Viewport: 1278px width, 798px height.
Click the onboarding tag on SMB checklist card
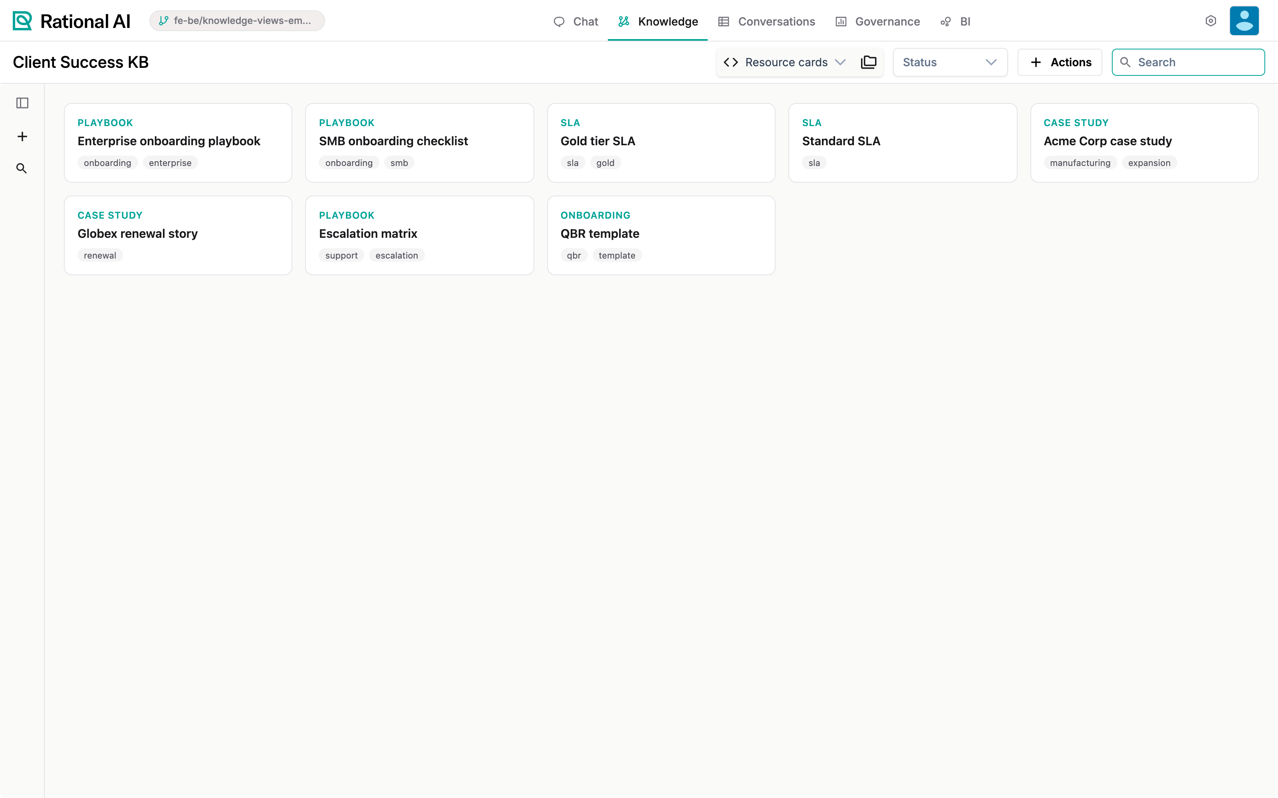click(349, 162)
